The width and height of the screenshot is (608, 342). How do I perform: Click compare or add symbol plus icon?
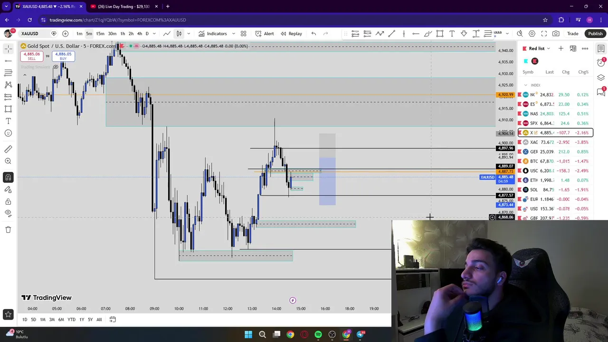(x=65, y=34)
